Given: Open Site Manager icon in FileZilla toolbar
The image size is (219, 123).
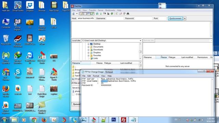Looking at the screenshot, I should pyautogui.click(x=73, y=14).
